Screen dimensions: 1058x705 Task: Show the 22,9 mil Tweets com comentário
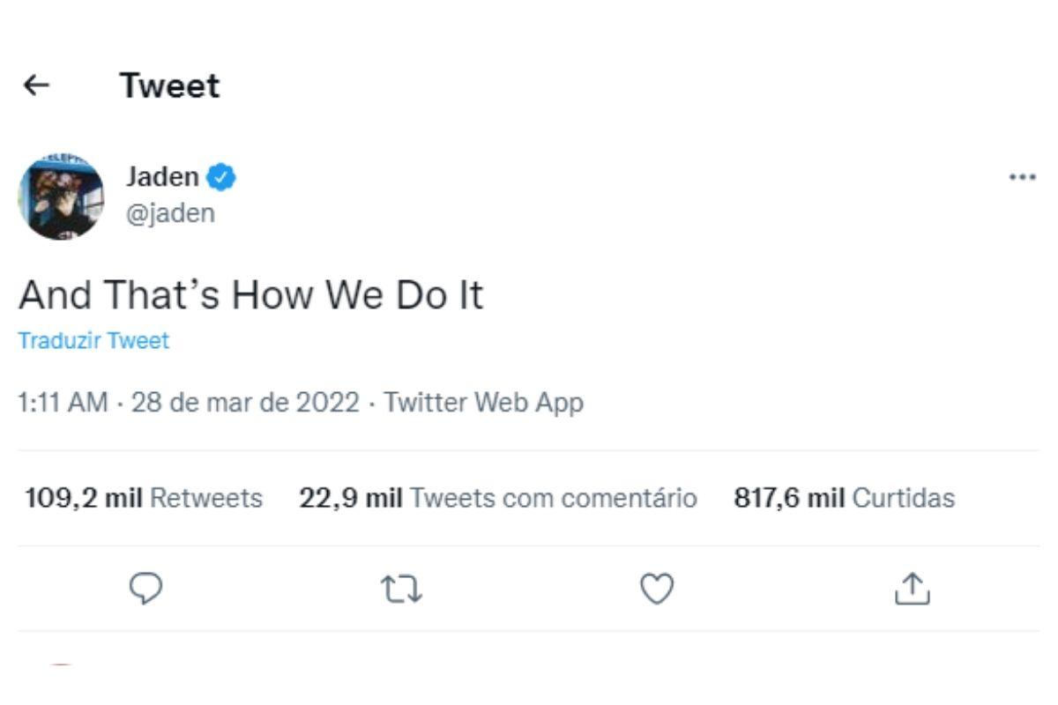click(498, 498)
